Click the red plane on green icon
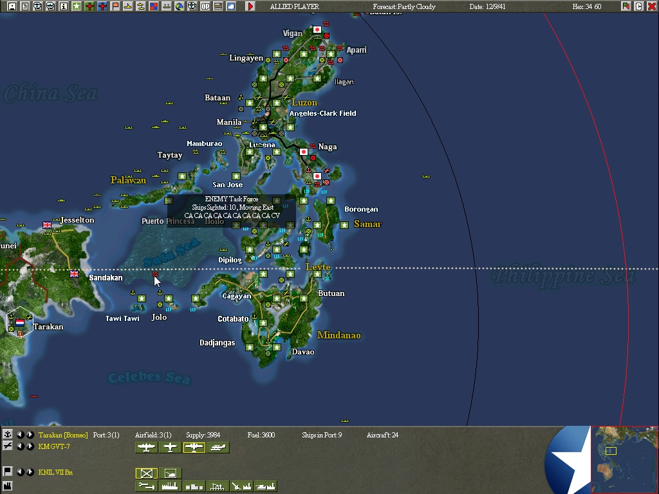659x494 pixels. click(89, 6)
